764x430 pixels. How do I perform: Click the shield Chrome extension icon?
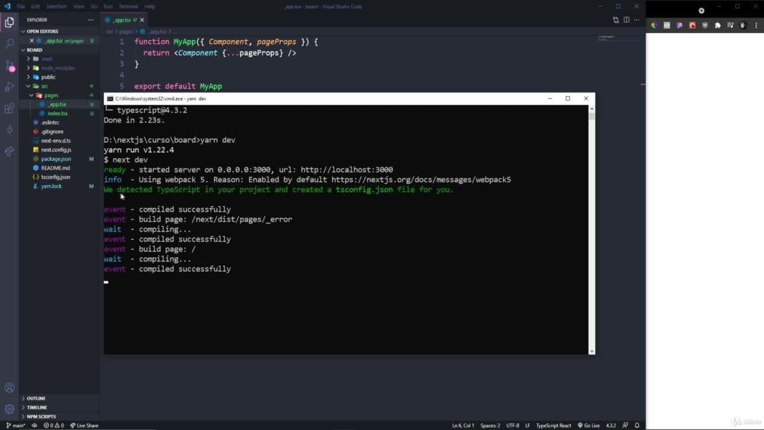pos(705,25)
